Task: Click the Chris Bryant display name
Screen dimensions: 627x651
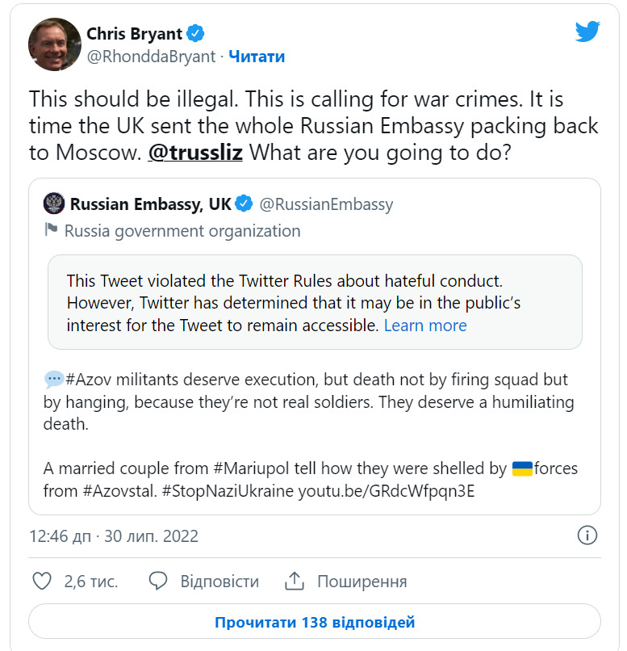Action: click(134, 34)
